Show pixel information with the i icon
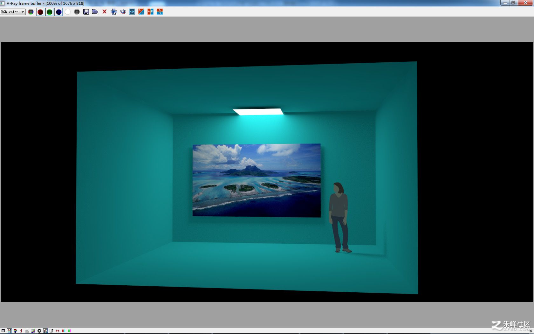Viewport: 534px width, 334px height. click(x=21, y=331)
